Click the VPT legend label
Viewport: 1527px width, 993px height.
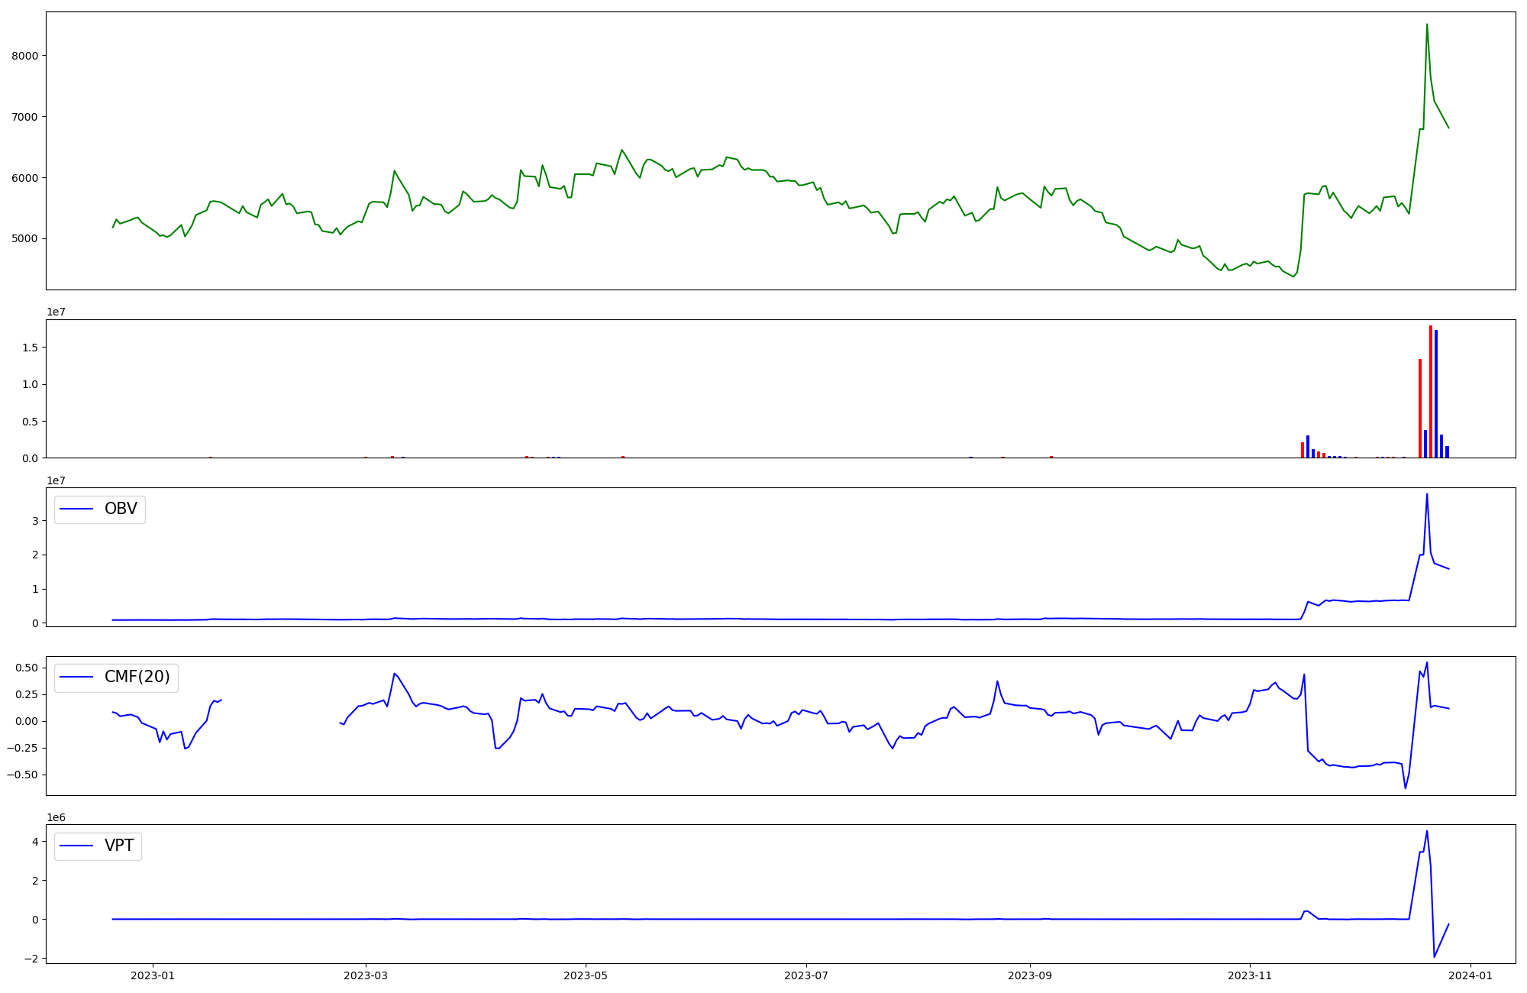coord(119,846)
